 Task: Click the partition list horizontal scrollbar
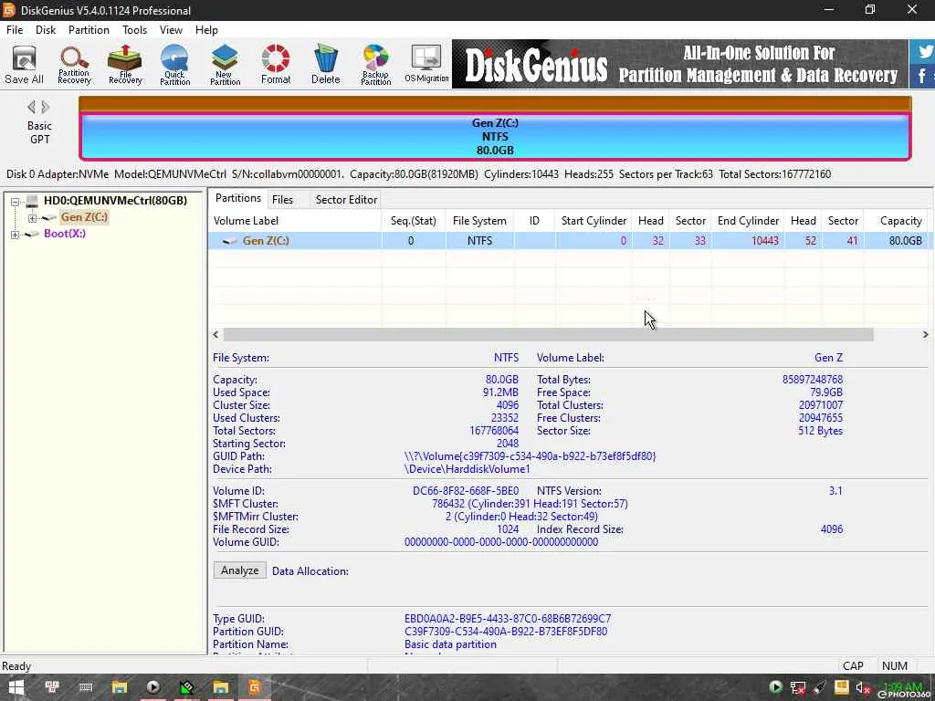[x=549, y=334]
